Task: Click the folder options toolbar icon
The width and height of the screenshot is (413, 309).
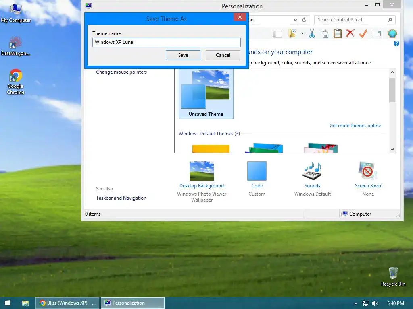Action: [x=293, y=33]
